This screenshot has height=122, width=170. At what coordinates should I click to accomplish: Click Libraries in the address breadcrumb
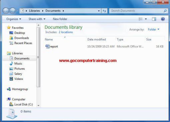tap(34, 11)
